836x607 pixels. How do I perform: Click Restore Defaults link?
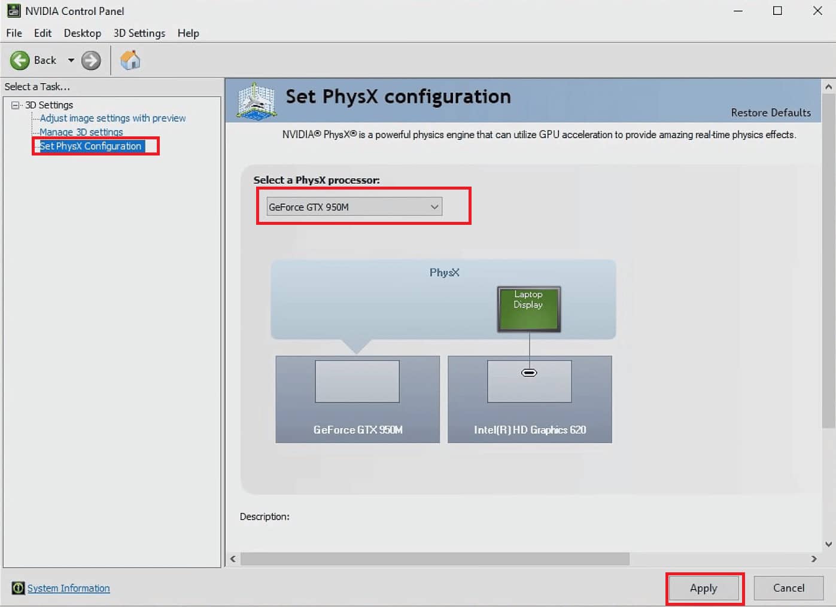pyautogui.click(x=771, y=112)
